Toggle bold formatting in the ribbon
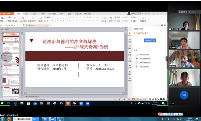The image size is (201, 121). pyautogui.click(x=53, y=21)
